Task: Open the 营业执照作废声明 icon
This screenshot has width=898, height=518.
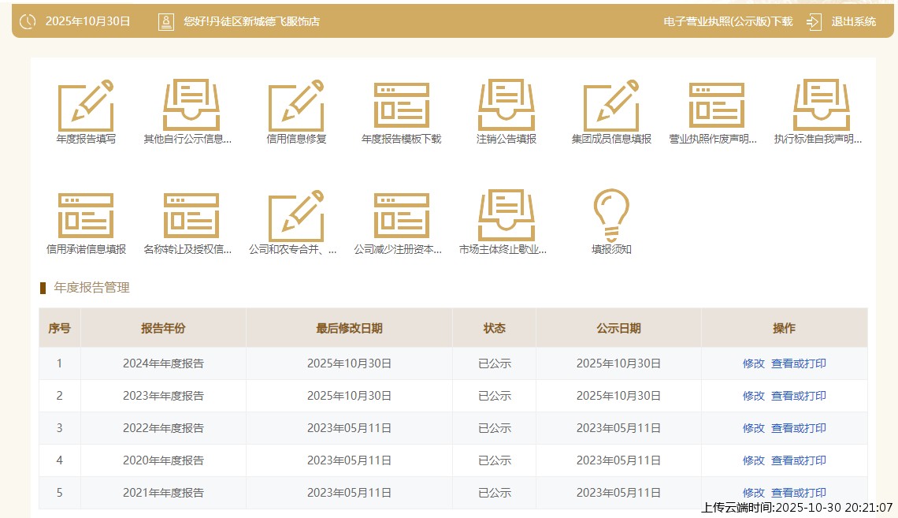Action: click(716, 106)
